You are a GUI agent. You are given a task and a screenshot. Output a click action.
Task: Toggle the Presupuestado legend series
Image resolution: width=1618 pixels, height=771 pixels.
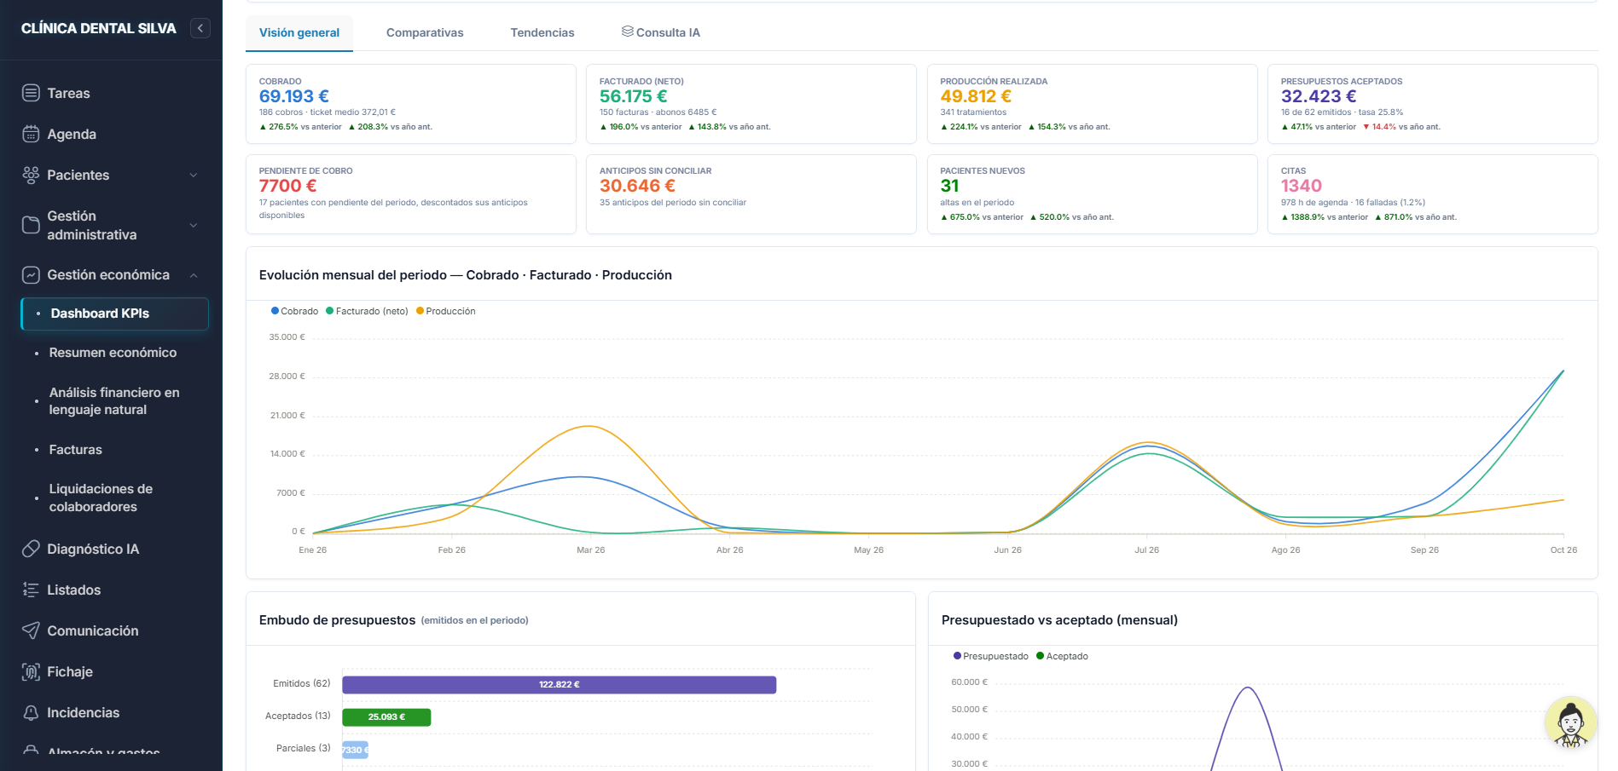(x=990, y=656)
